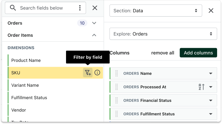
Task: Open the Section dropdown
Action: click(x=156, y=11)
